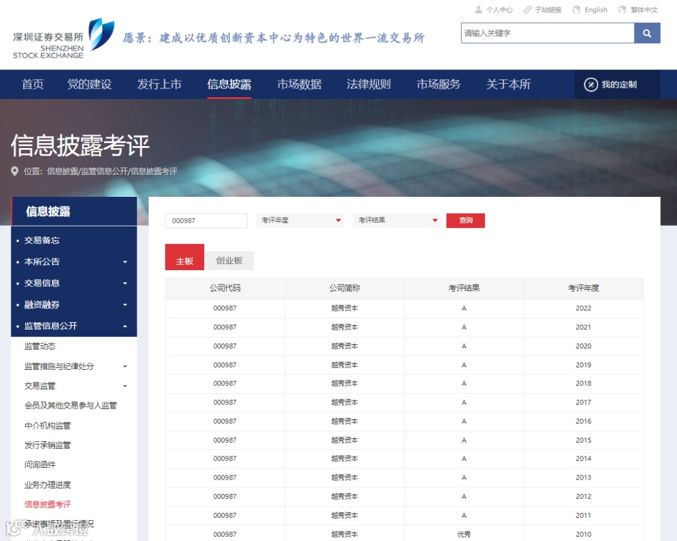The image size is (677, 541).
Task: Open 信息披露考评 highlighted sidebar link
Action: (x=48, y=504)
